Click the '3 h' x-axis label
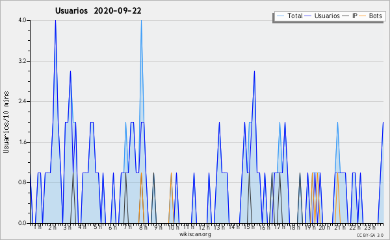This screenshot has height=240, width=390. point(68,228)
